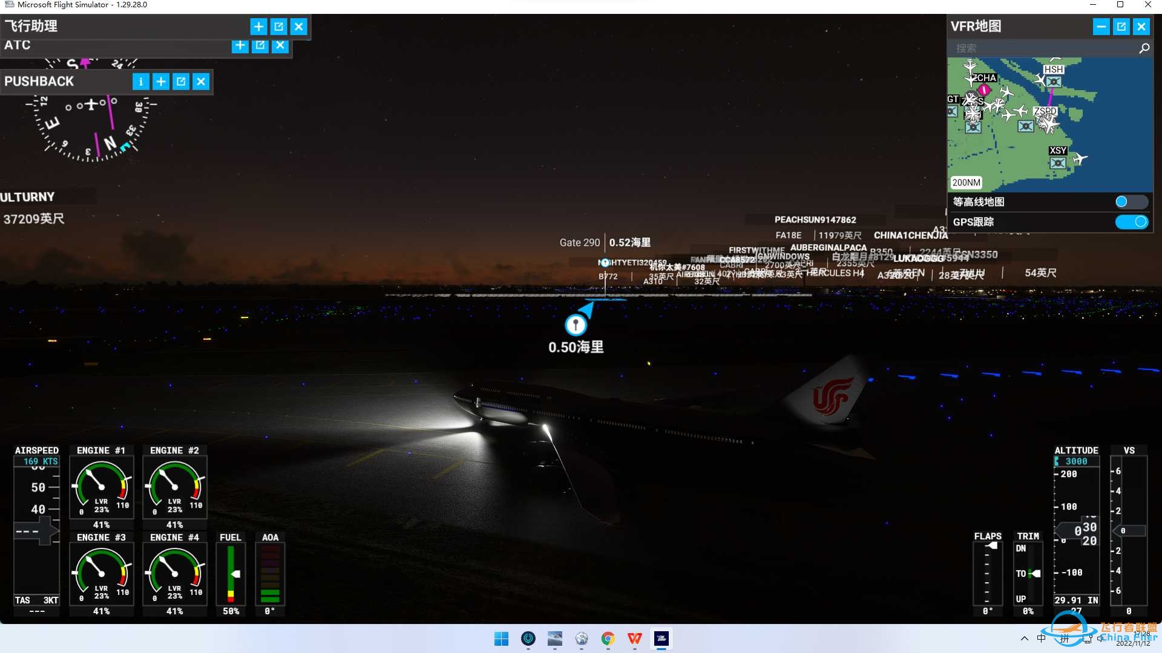Open the PUSHBACK info icon
Viewport: 1162px width, 653px height.
coord(140,82)
